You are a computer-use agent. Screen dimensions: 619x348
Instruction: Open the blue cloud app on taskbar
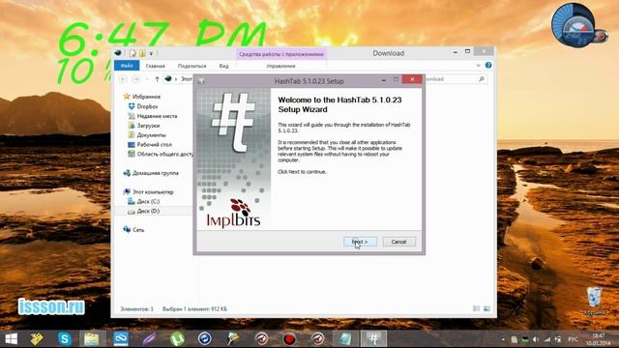(x=120, y=338)
